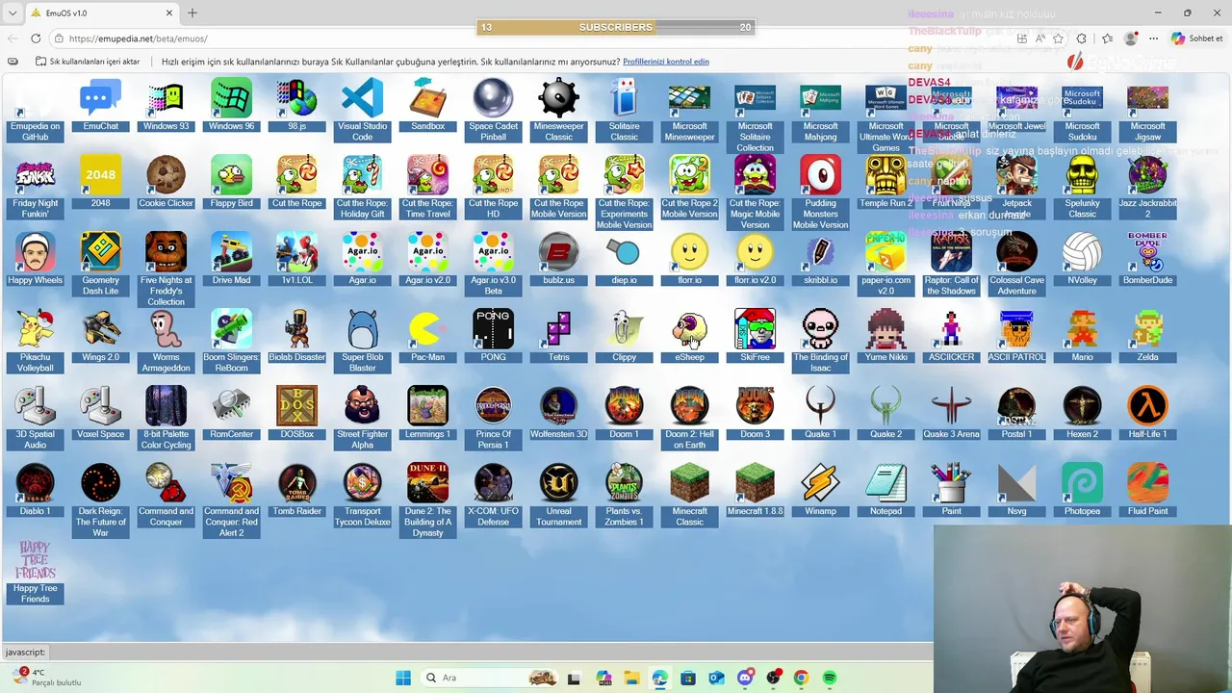The image size is (1232, 693).
Task: Select the EmuOS v1.0 tab
Action: click(x=102, y=13)
